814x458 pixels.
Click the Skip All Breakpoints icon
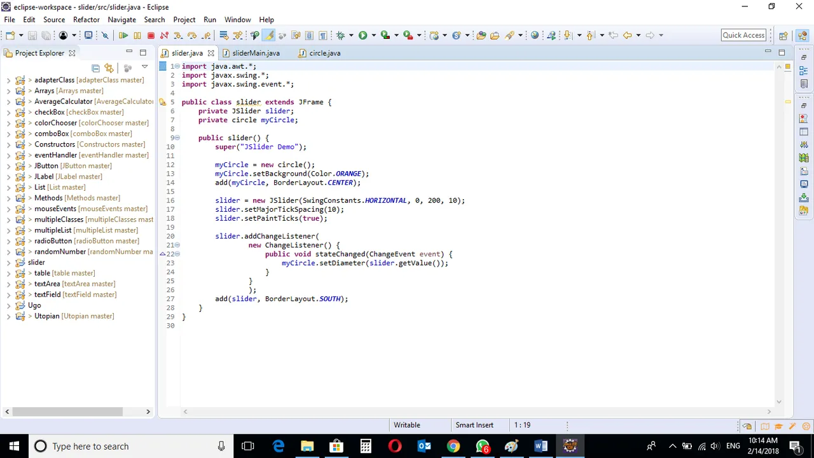[105, 36]
